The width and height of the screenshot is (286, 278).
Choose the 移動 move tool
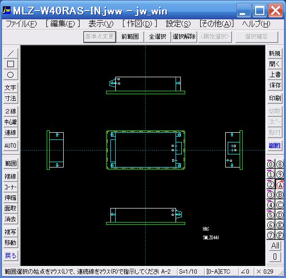click(11, 243)
